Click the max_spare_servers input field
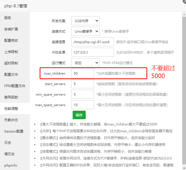This screenshot has height=170, width=186. [82, 105]
